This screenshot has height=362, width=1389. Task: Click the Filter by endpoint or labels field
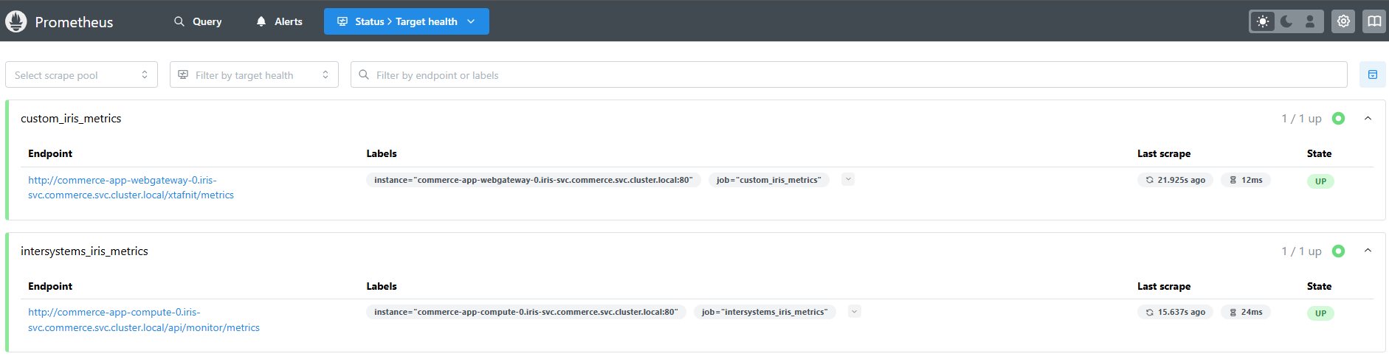(849, 74)
